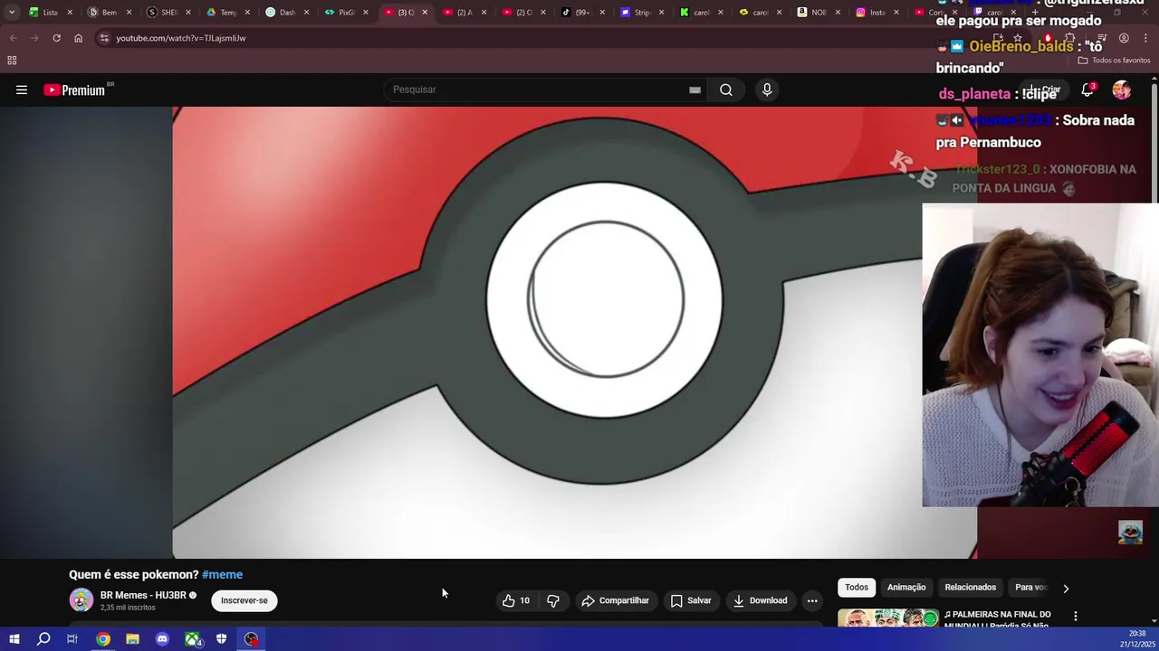Switch to the SHEIN browser tab
The width and height of the screenshot is (1159, 651).
click(x=168, y=13)
